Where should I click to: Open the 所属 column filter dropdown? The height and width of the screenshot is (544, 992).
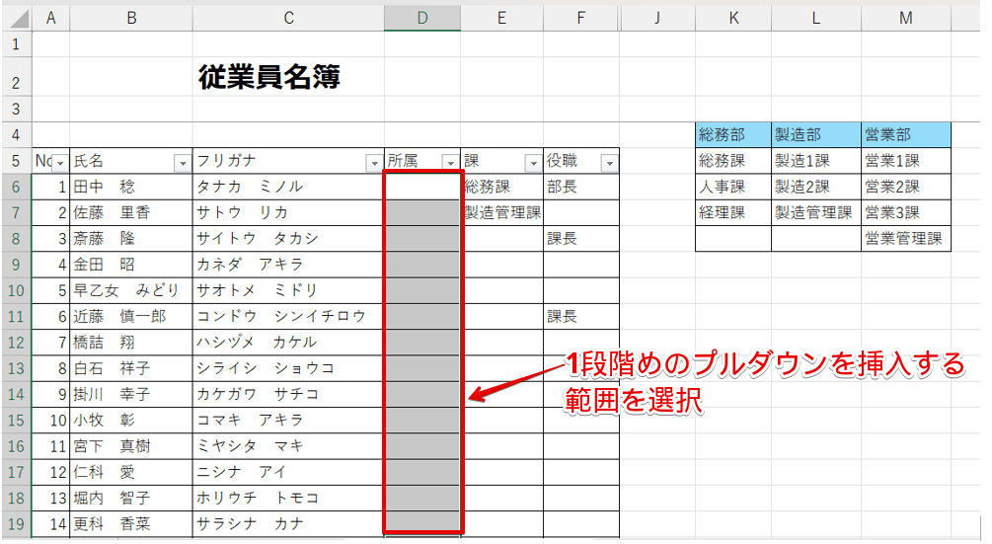[450, 162]
